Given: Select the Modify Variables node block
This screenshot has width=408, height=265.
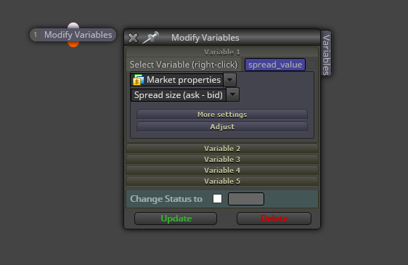Looking at the screenshot, I should tap(73, 35).
